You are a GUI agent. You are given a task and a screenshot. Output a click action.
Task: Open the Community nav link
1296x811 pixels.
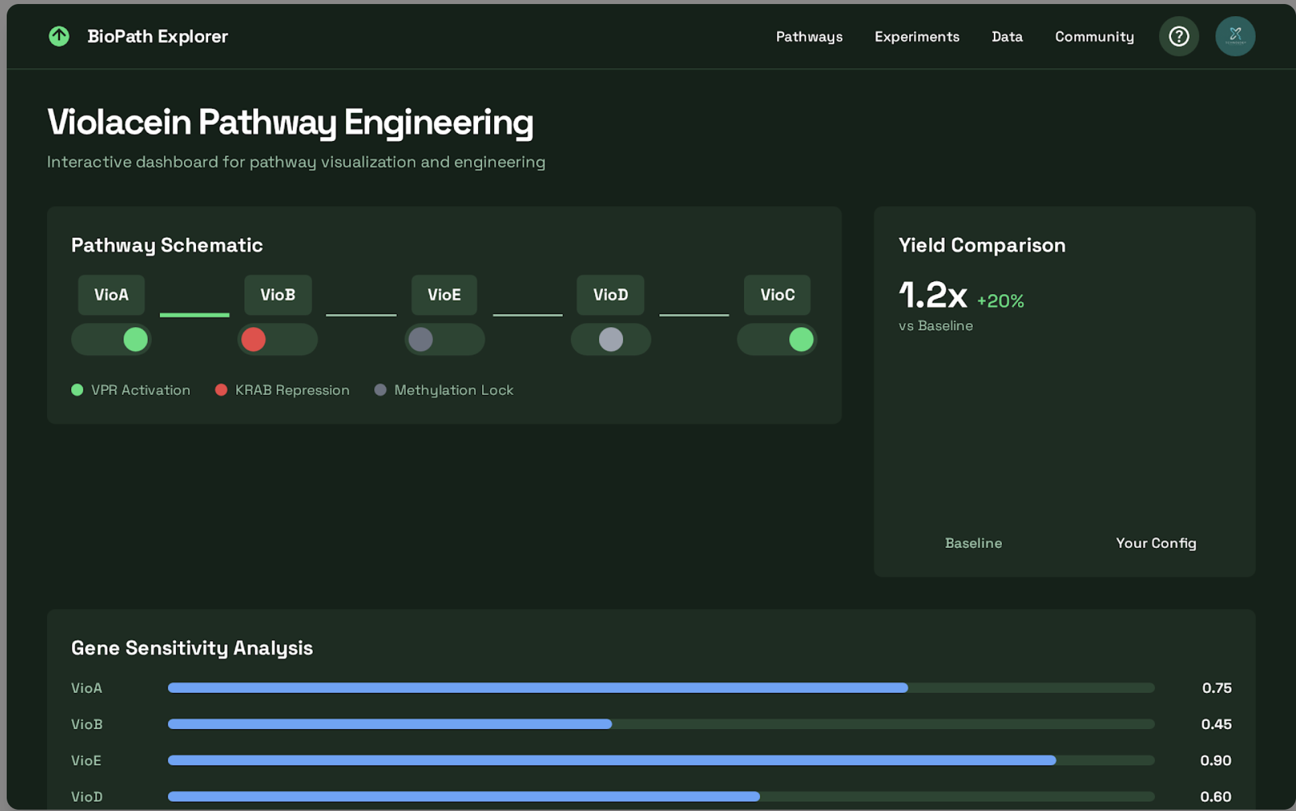click(x=1094, y=37)
